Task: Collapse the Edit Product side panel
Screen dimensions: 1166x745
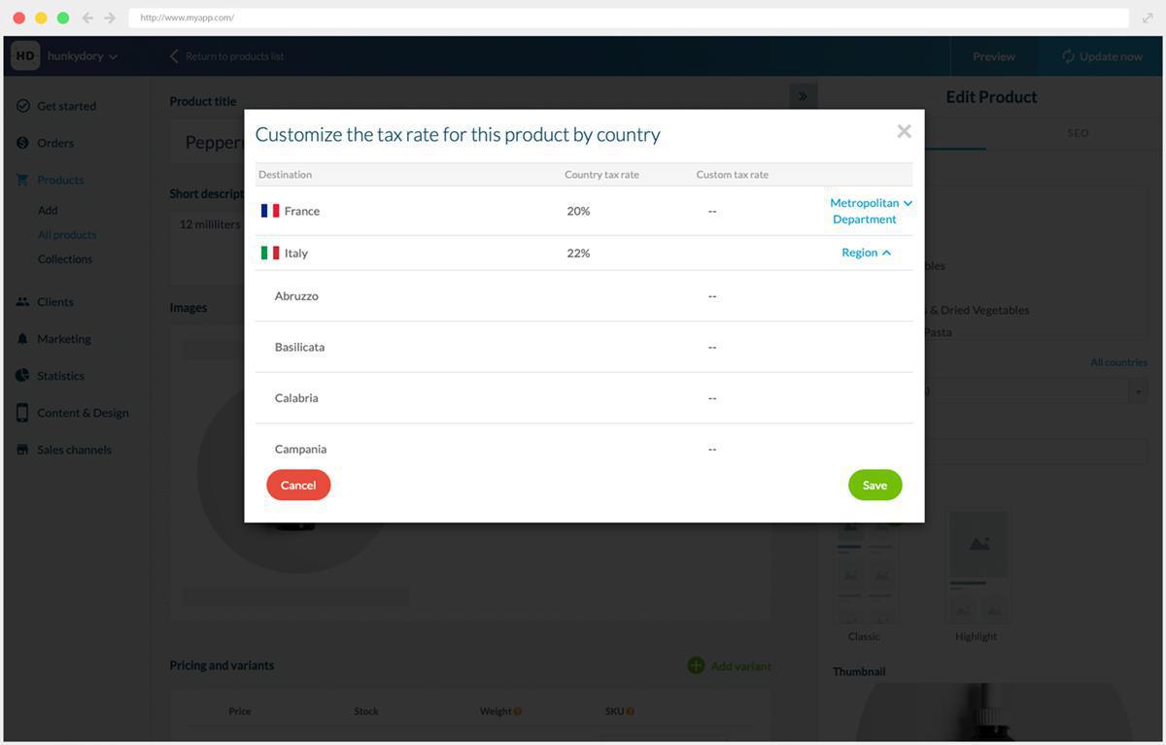Action: (x=803, y=96)
